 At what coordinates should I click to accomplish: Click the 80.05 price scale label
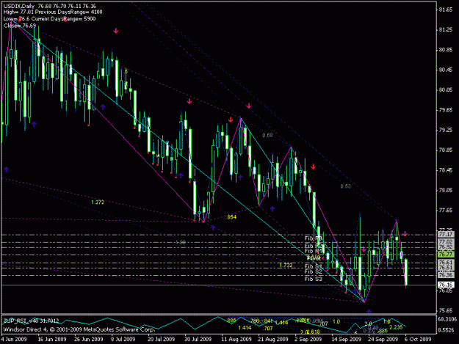446,89
